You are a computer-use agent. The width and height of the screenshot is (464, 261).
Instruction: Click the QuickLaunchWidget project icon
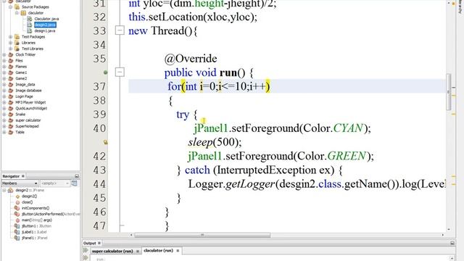pos(11,108)
